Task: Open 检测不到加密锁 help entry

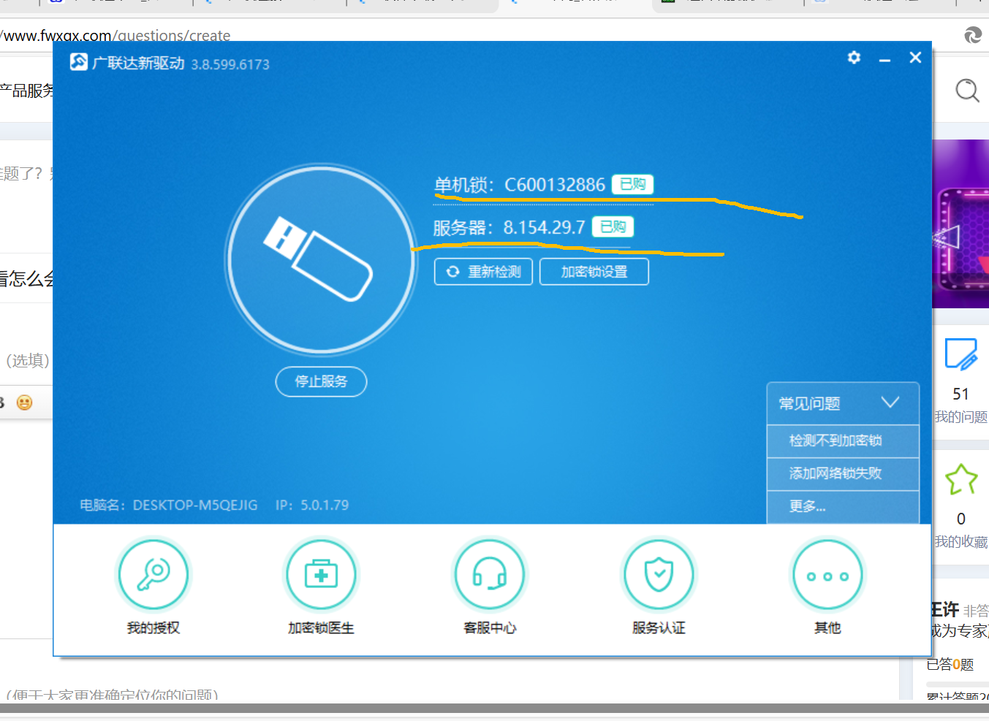Action: click(843, 440)
